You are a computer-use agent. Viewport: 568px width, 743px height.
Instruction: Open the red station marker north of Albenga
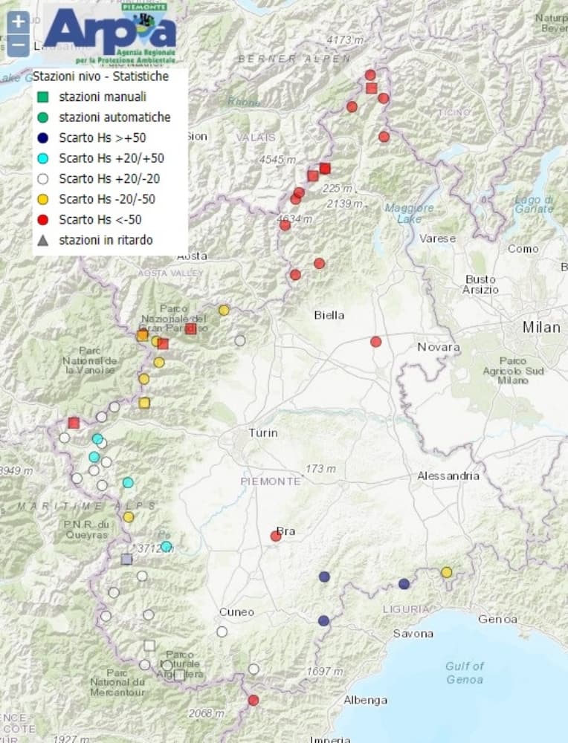[x=254, y=700]
